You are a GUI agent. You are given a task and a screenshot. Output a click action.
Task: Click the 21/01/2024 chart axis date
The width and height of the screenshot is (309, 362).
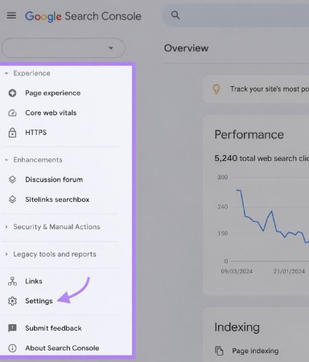point(289,271)
